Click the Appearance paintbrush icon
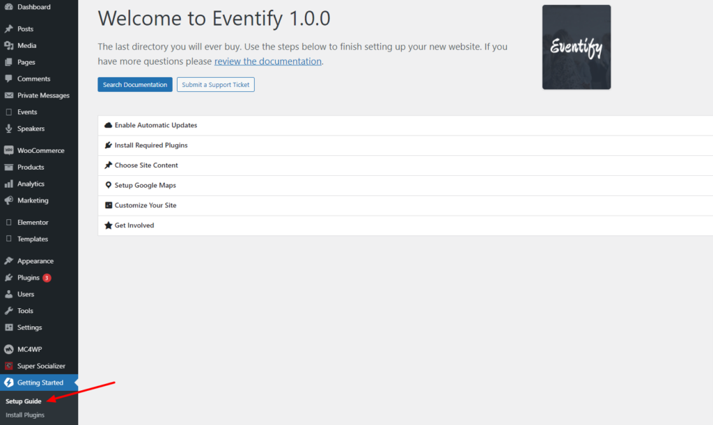Viewport: 713px width, 425px height. point(8,261)
